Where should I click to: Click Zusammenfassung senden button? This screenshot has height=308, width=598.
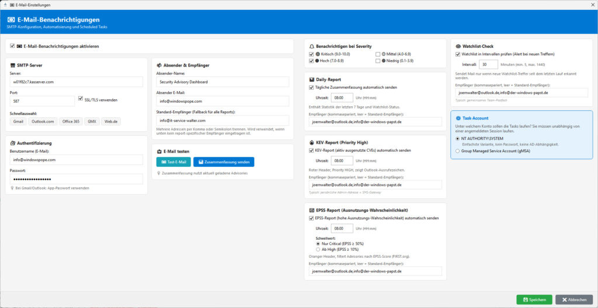224,162
